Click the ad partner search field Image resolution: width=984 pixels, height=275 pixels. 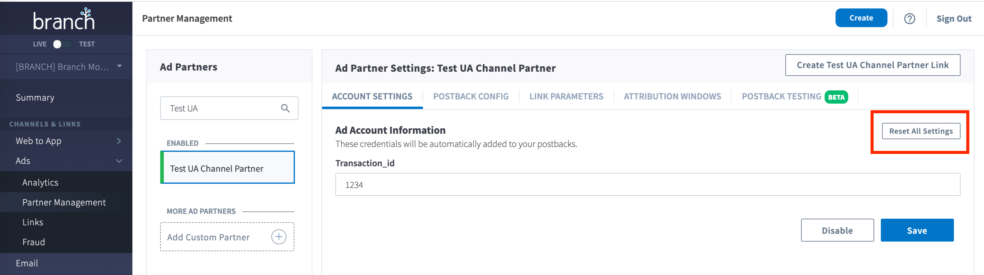[229, 108]
